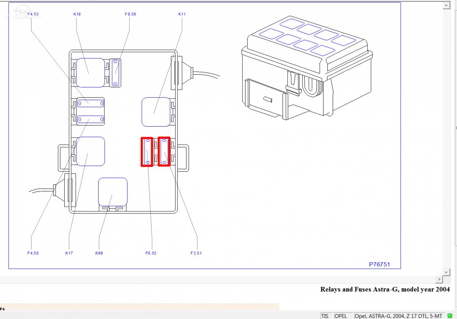Image resolution: width=457 pixels, height=319 pixels.
Task: Click the F4.50 label
Action: click(x=33, y=253)
